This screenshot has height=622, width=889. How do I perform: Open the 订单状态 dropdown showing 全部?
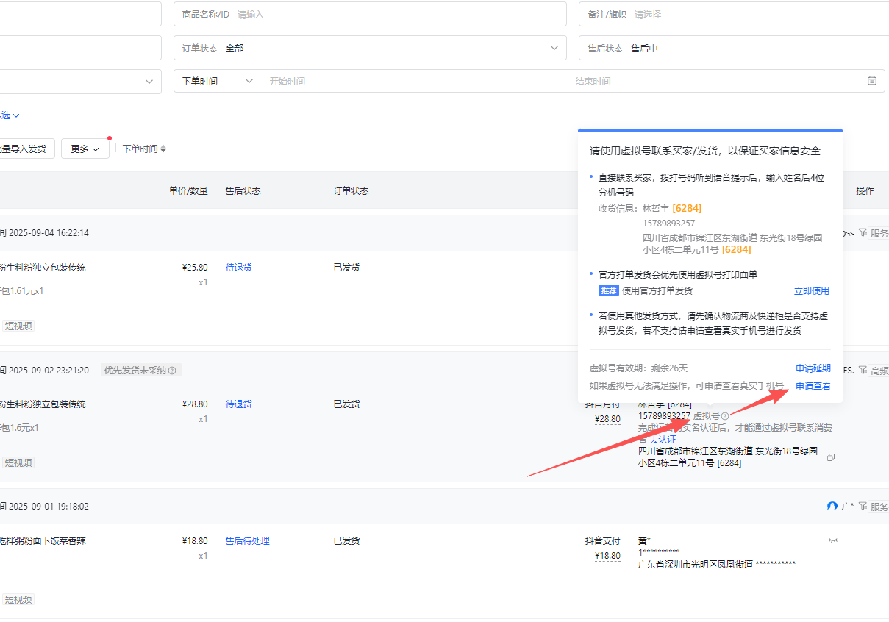pos(370,48)
